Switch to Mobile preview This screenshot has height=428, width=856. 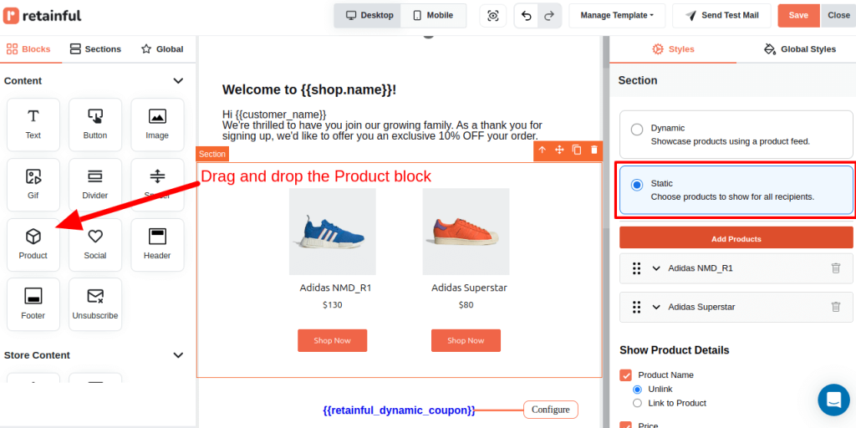(434, 15)
